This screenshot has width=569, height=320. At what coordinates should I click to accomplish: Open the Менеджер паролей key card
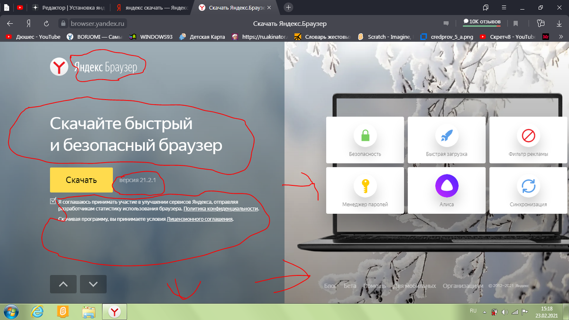pyautogui.click(x=365, y=190)
